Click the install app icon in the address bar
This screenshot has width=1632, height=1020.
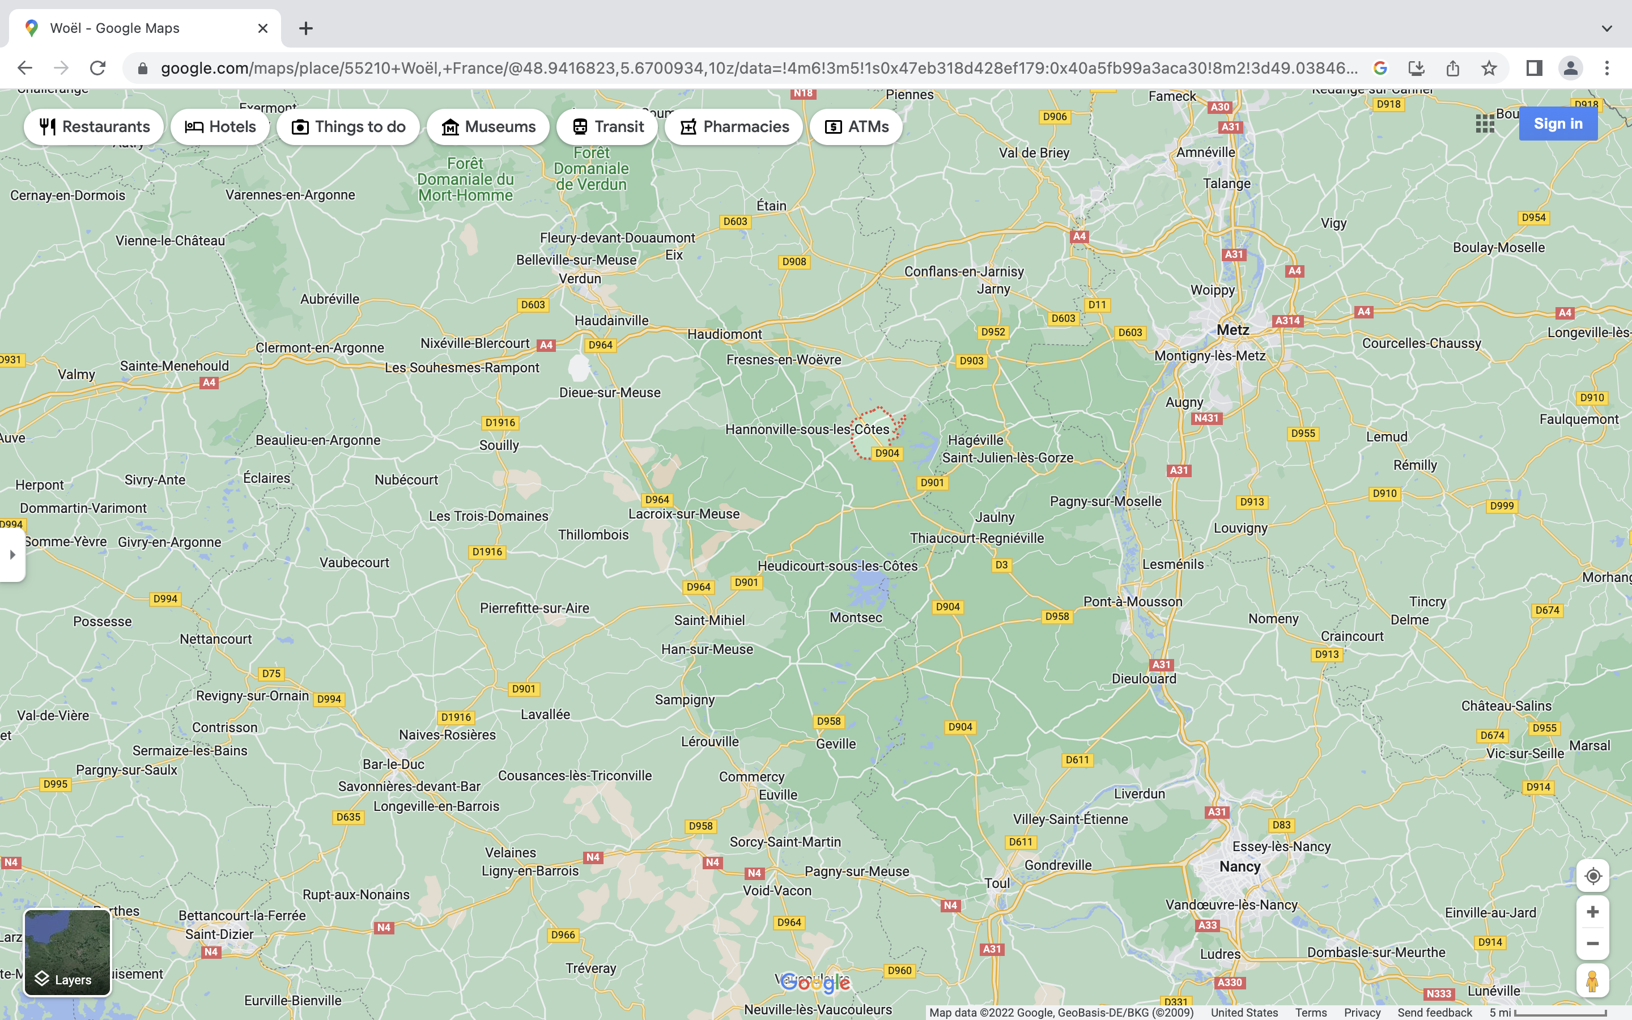click(x=1416, y=68)
